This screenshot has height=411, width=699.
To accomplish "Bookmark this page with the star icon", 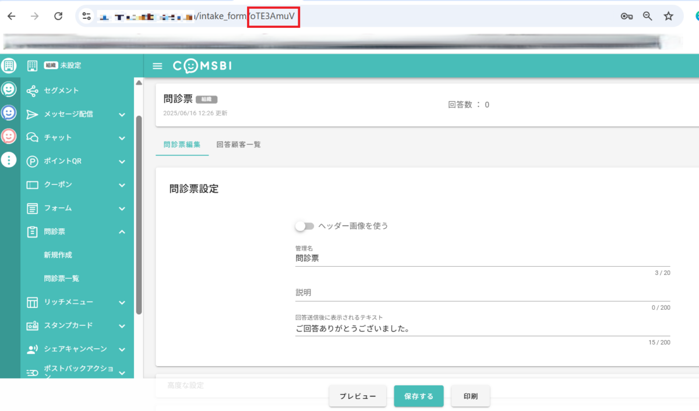I will [x=668, y=16].
